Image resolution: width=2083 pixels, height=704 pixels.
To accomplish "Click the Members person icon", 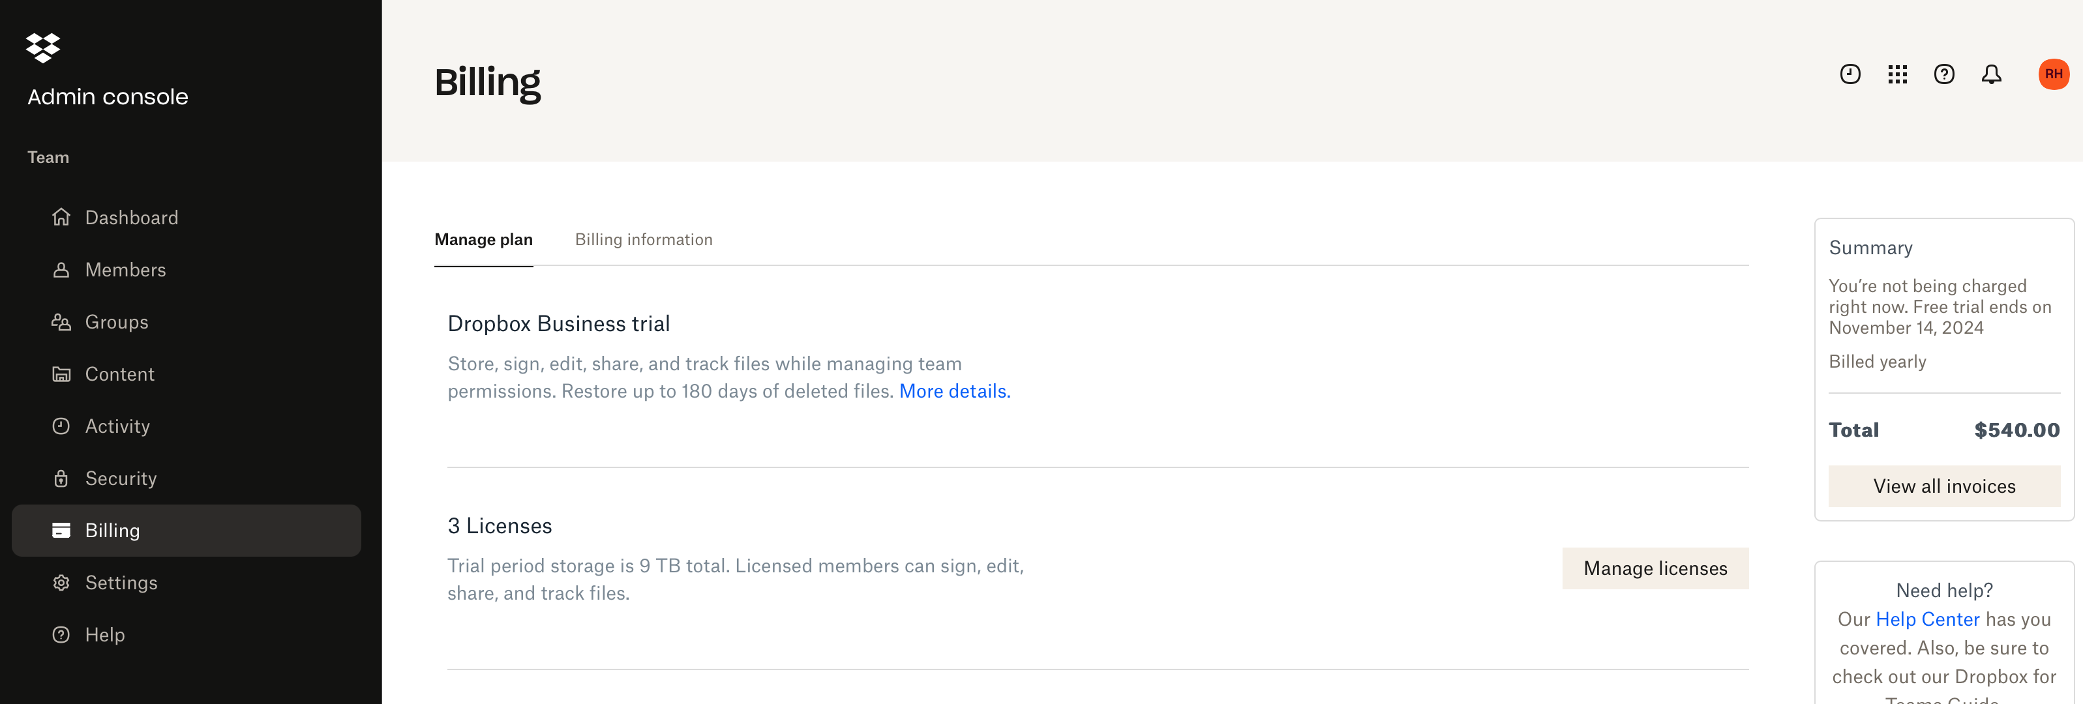I will 61,270.
